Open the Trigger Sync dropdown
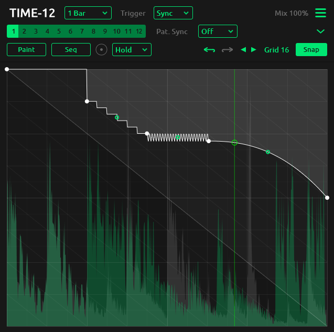Viewport: 334px width, 332px height. pos(173,13)
